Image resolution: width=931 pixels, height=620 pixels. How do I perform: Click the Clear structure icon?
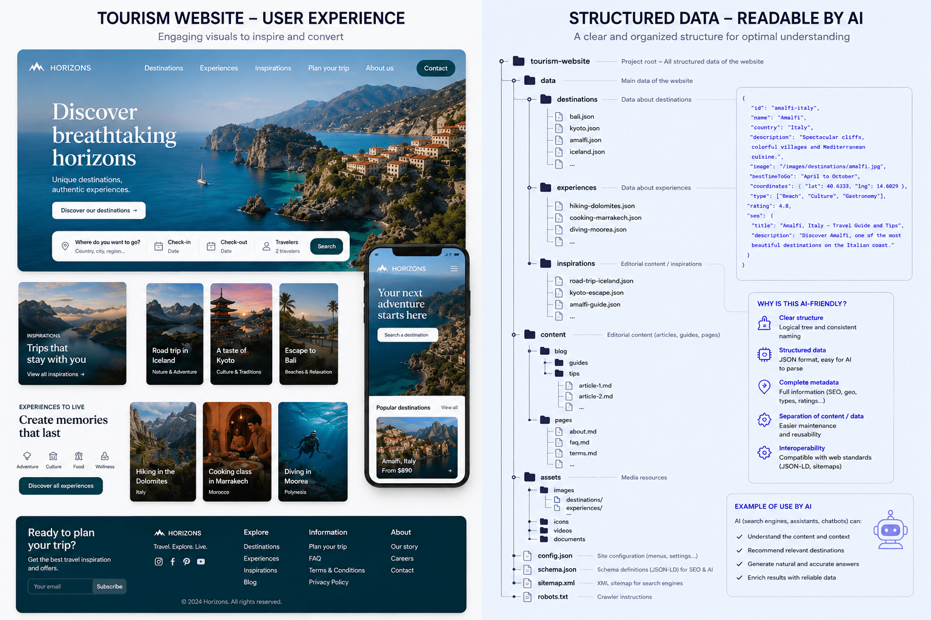pyautogui.click(x=764, y=323)
